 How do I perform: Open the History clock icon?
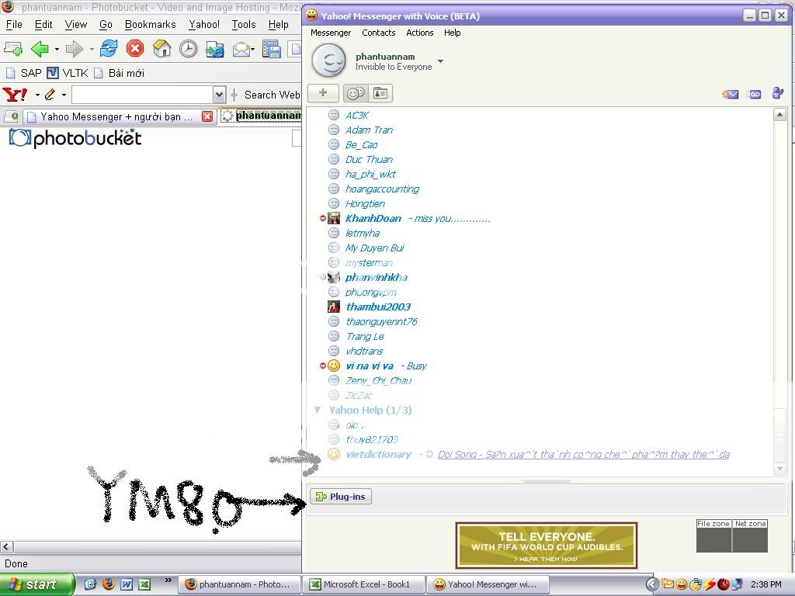(x=188, y=50)
